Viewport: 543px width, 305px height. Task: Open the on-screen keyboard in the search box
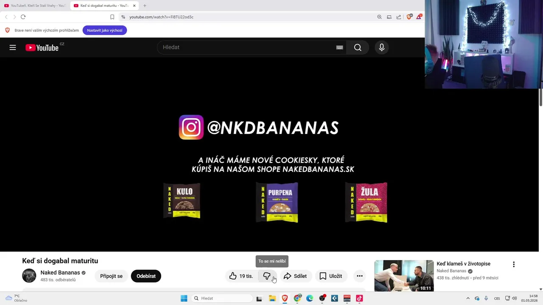339,47
